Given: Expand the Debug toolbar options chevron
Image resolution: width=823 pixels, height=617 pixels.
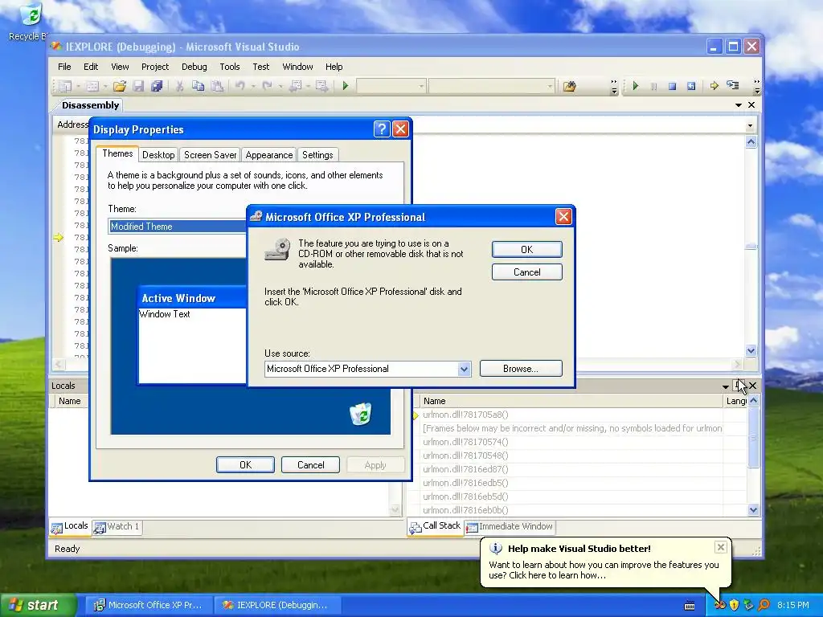Looking at the screenshot, I should 756,87.
